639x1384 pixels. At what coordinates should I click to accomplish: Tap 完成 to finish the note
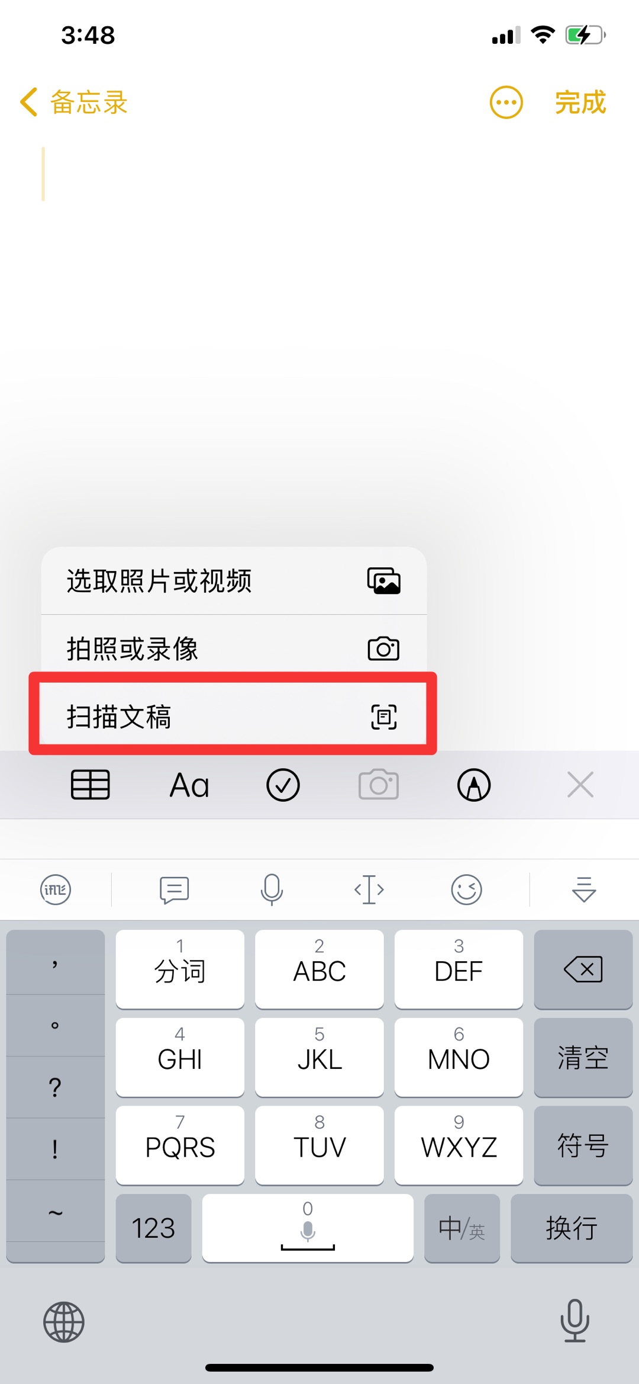coord(580,102)
